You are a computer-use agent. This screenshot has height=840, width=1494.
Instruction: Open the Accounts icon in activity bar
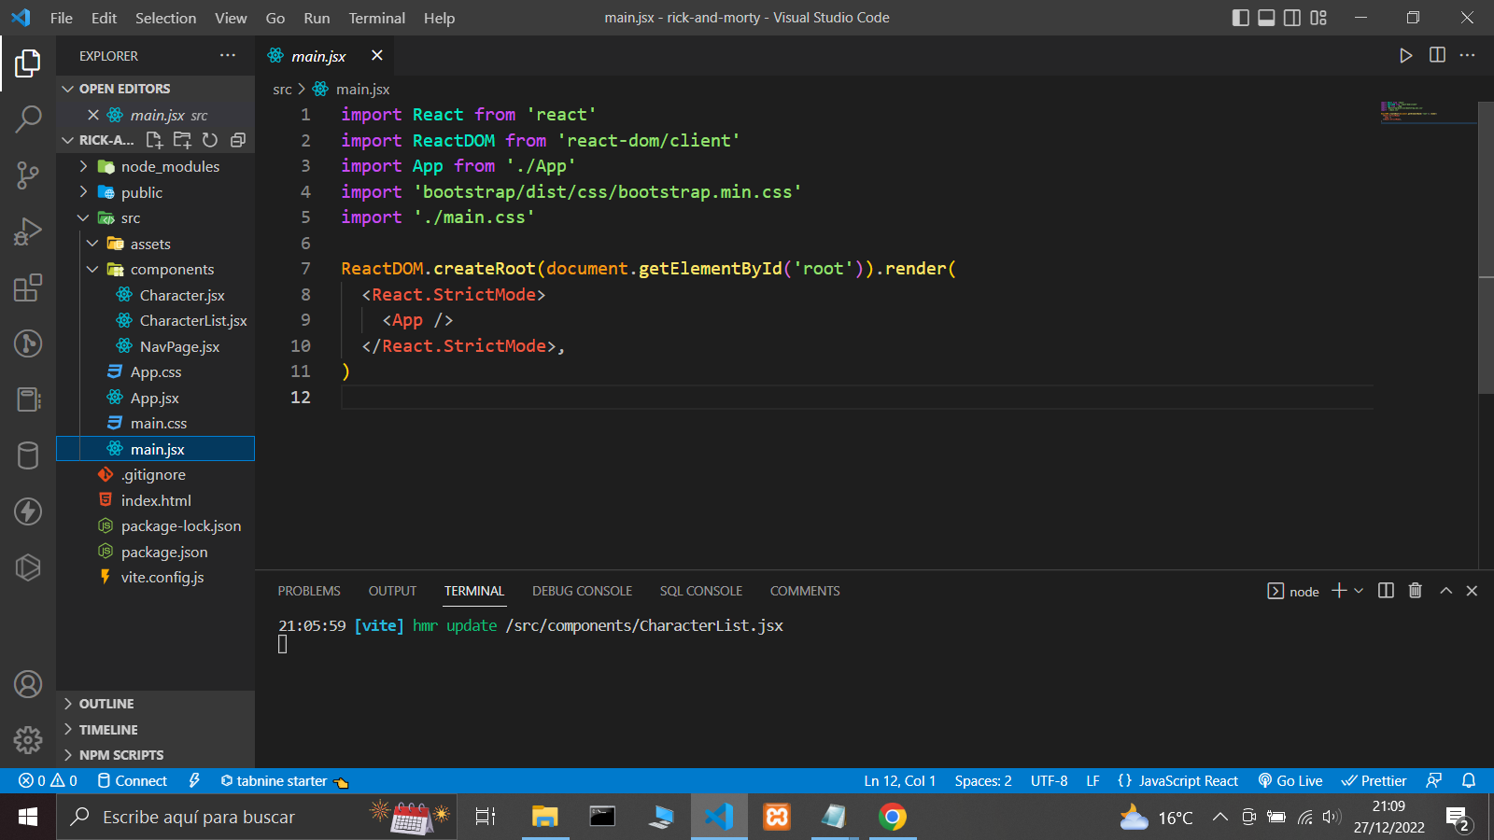(28, 684)
